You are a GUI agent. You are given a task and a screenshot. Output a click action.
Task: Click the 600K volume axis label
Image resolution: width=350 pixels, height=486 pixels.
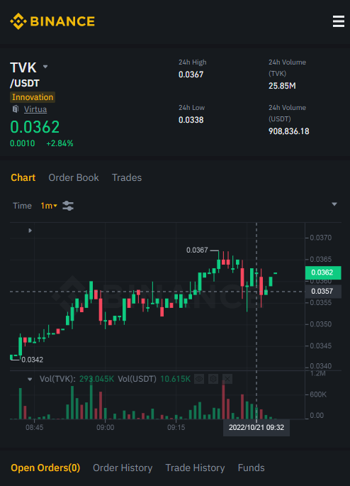[318, 394]
